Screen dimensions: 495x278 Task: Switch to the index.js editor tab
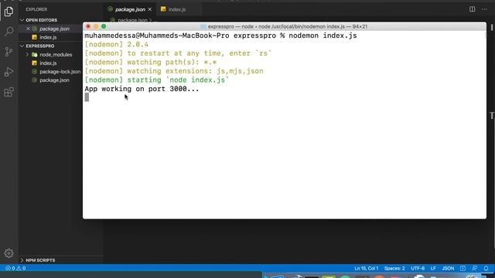tap(177, 9)
